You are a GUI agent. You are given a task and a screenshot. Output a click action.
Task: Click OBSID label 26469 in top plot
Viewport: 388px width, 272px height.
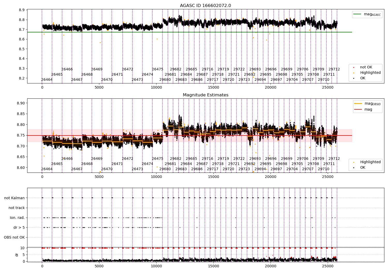[97, 69]
